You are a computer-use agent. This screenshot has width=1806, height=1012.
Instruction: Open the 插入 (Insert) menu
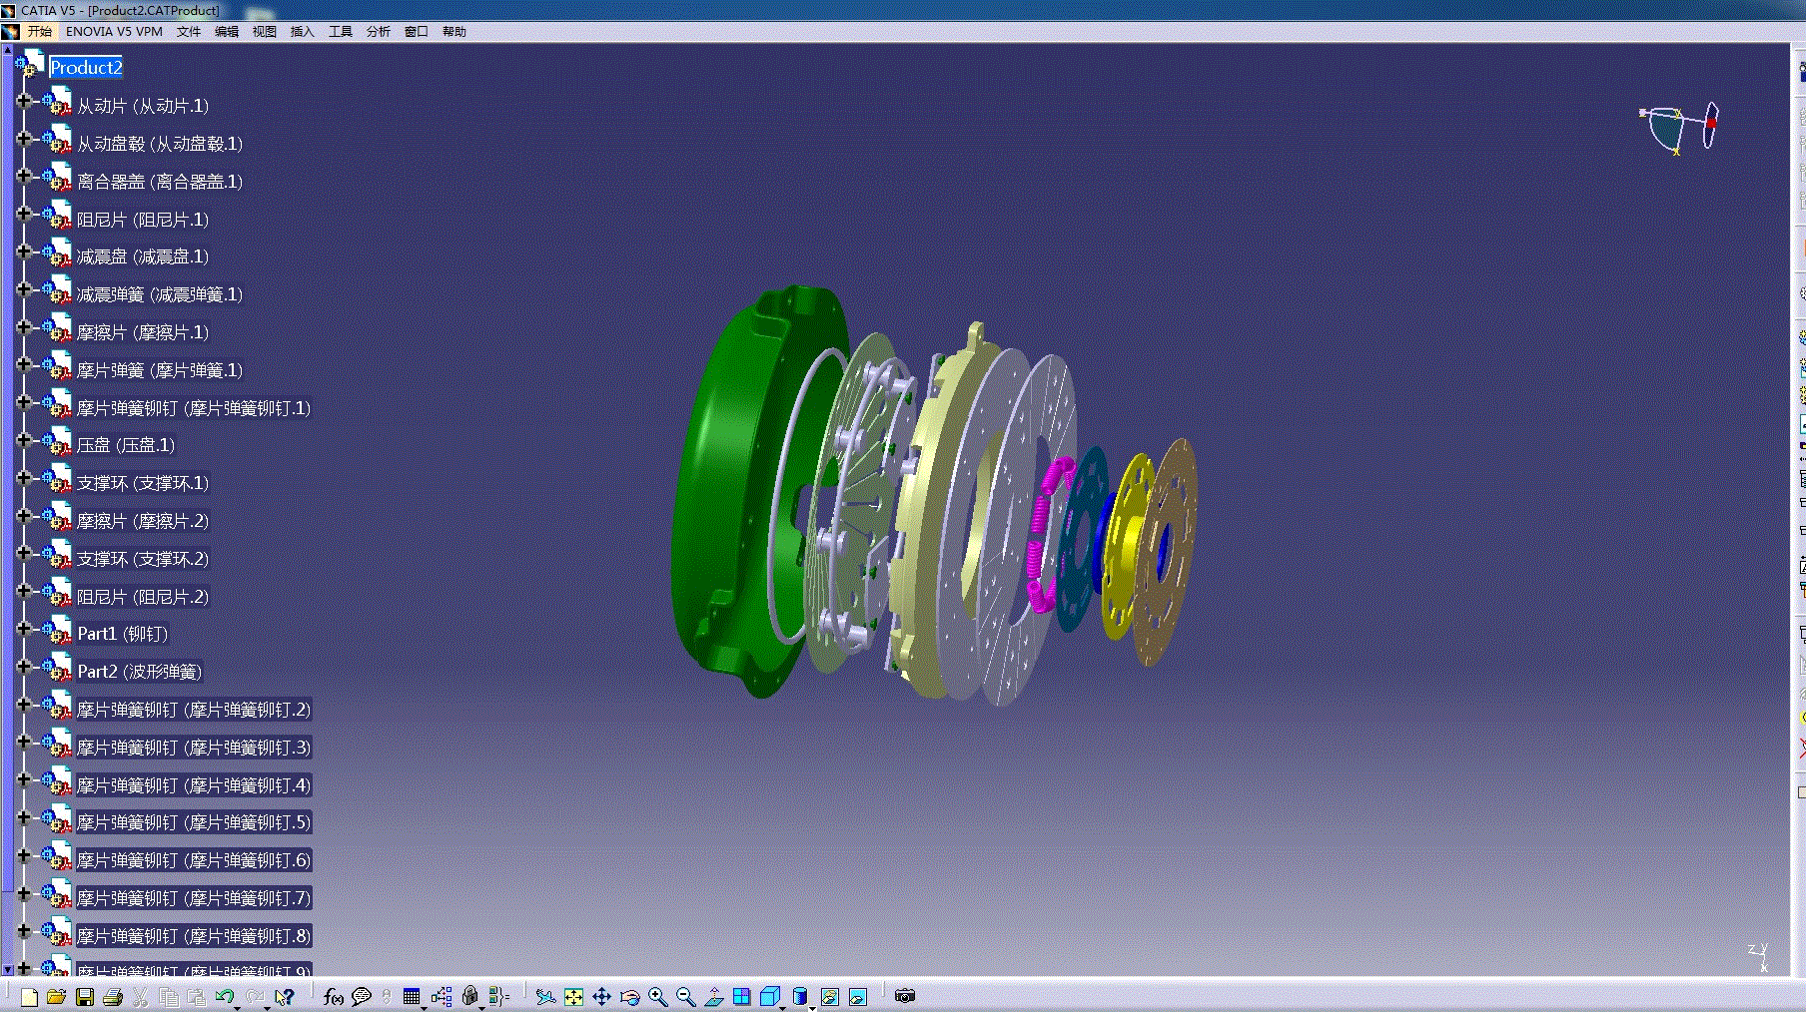[303, 32]
